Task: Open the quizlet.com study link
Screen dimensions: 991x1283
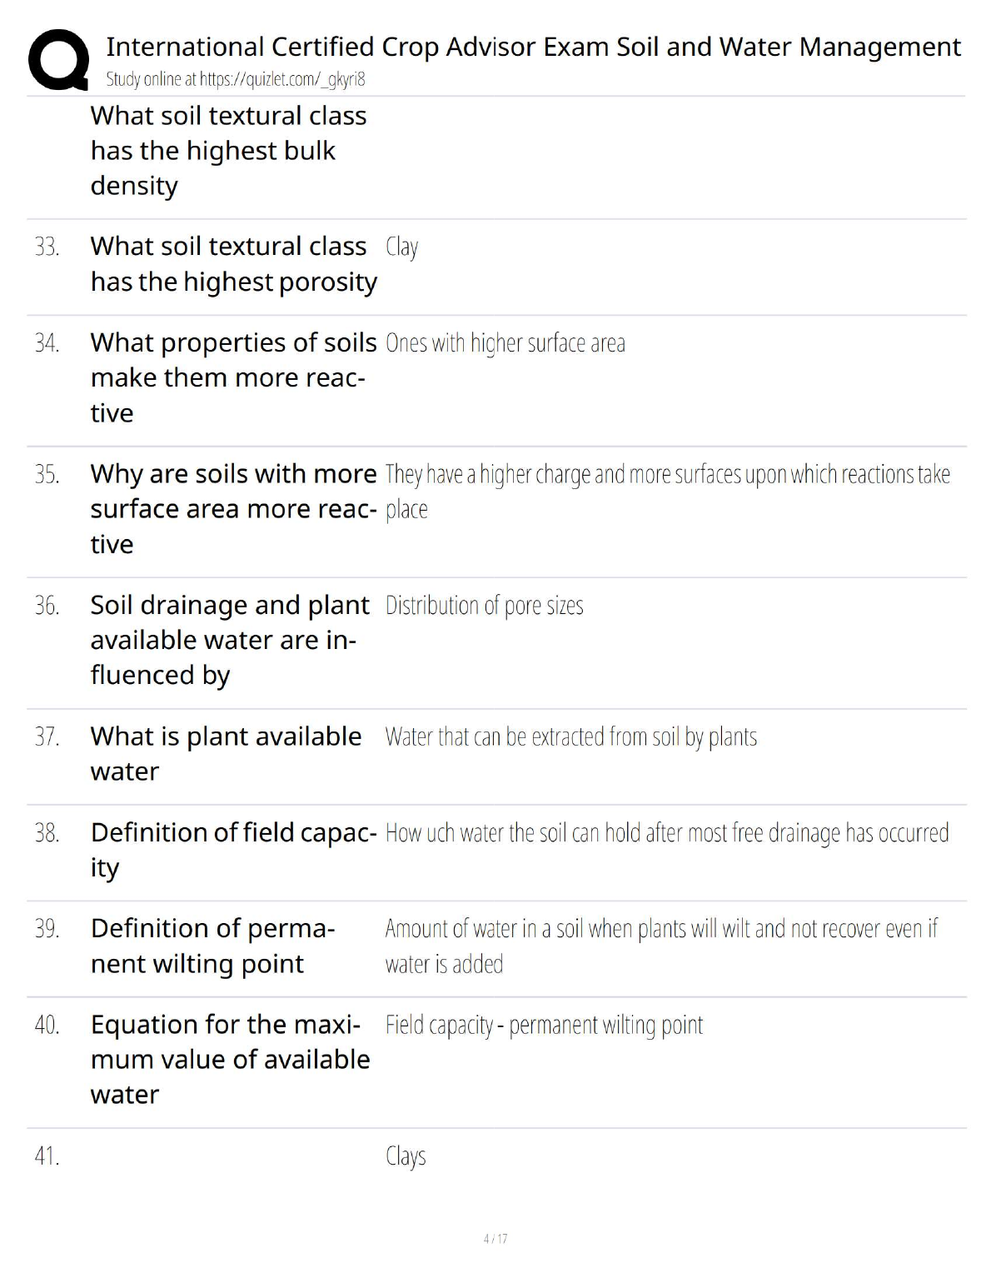Action: (x=236, y=80)
